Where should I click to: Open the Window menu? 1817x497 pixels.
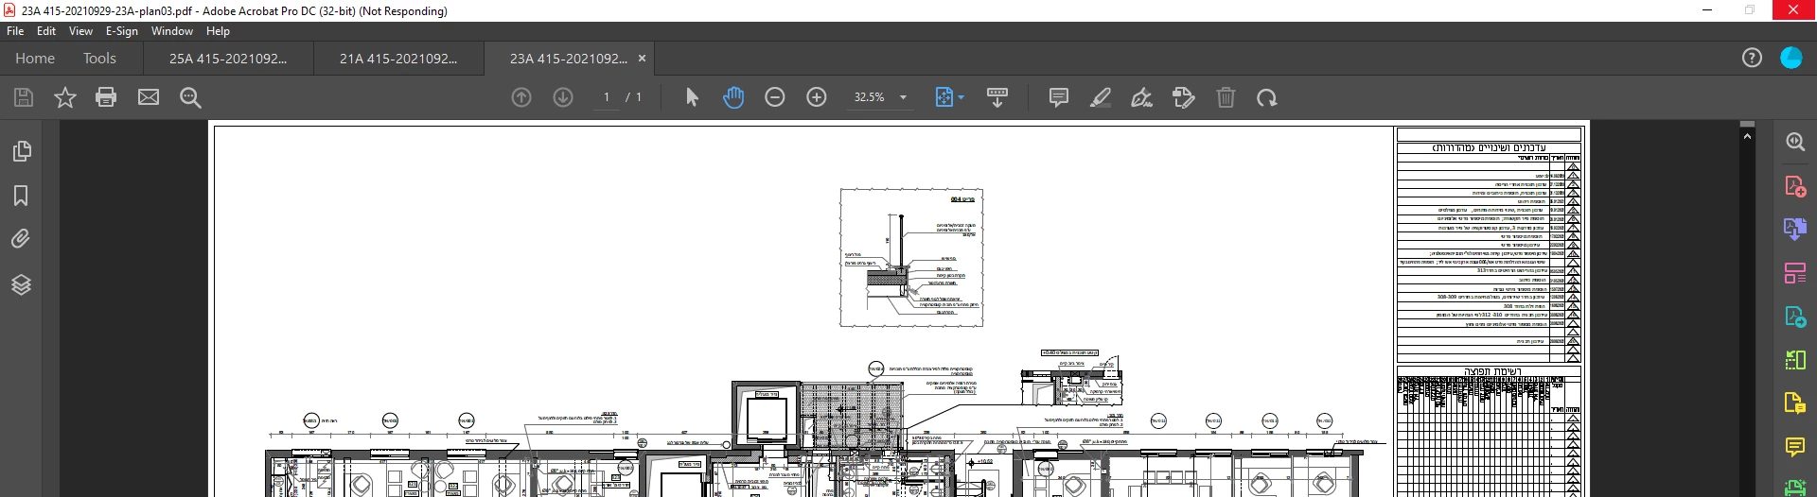click(x=172, y=31)
